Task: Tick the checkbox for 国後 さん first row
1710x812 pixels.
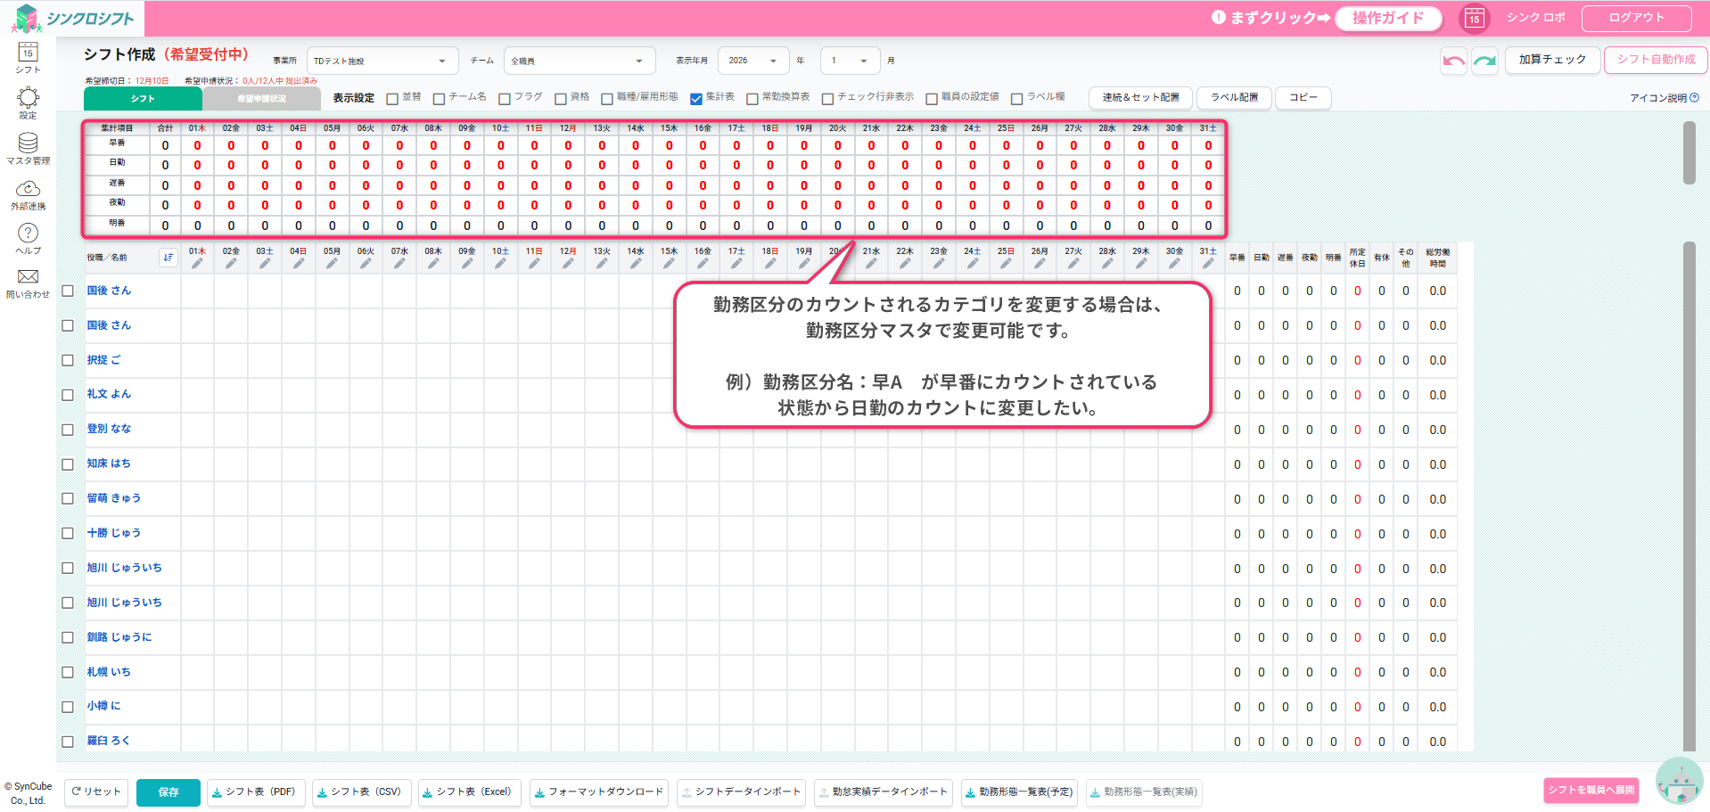Action: click(x=68, y=291)
